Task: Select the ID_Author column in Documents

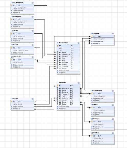Action: pos(68,68)
